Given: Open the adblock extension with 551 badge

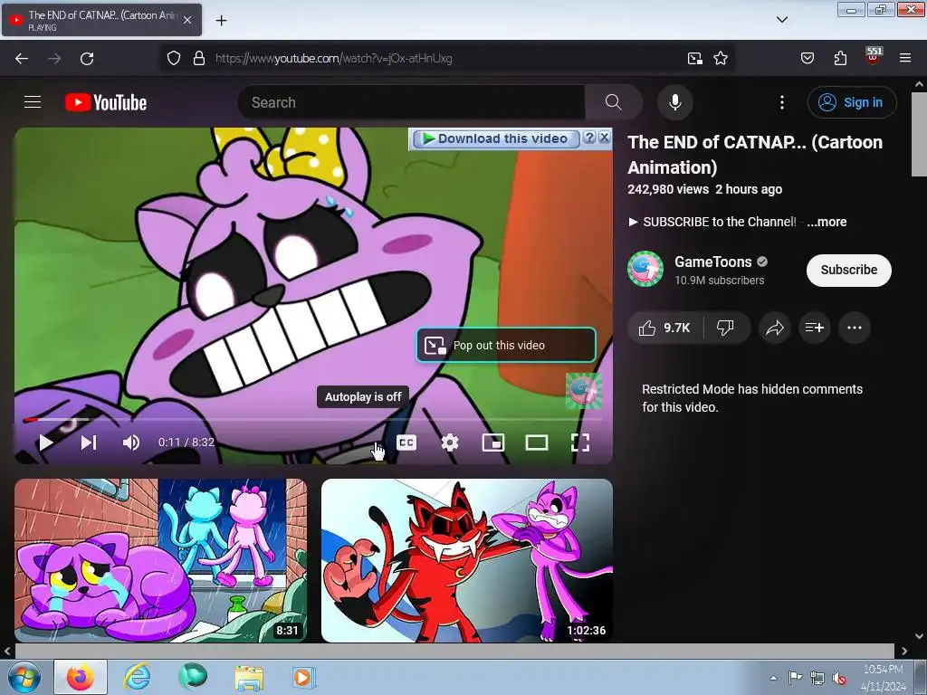Looking at the screenshot, I should click(873, 57).
